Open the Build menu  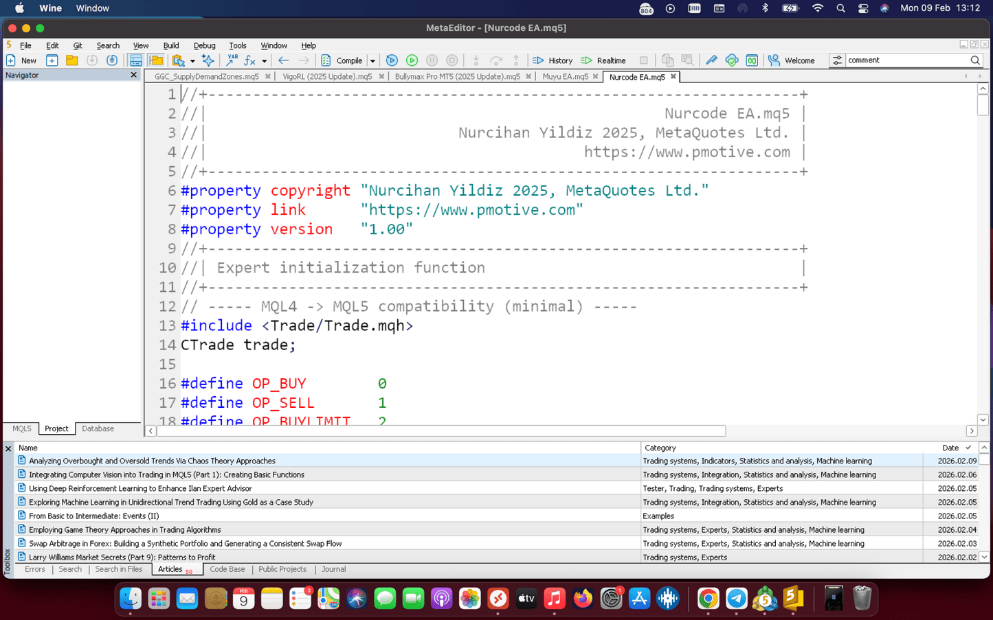(x=170, y=45)
